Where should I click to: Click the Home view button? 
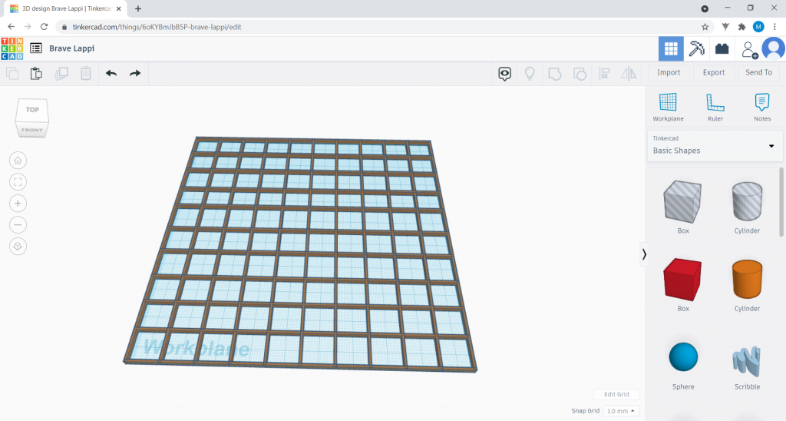click(x=18, y=161)
